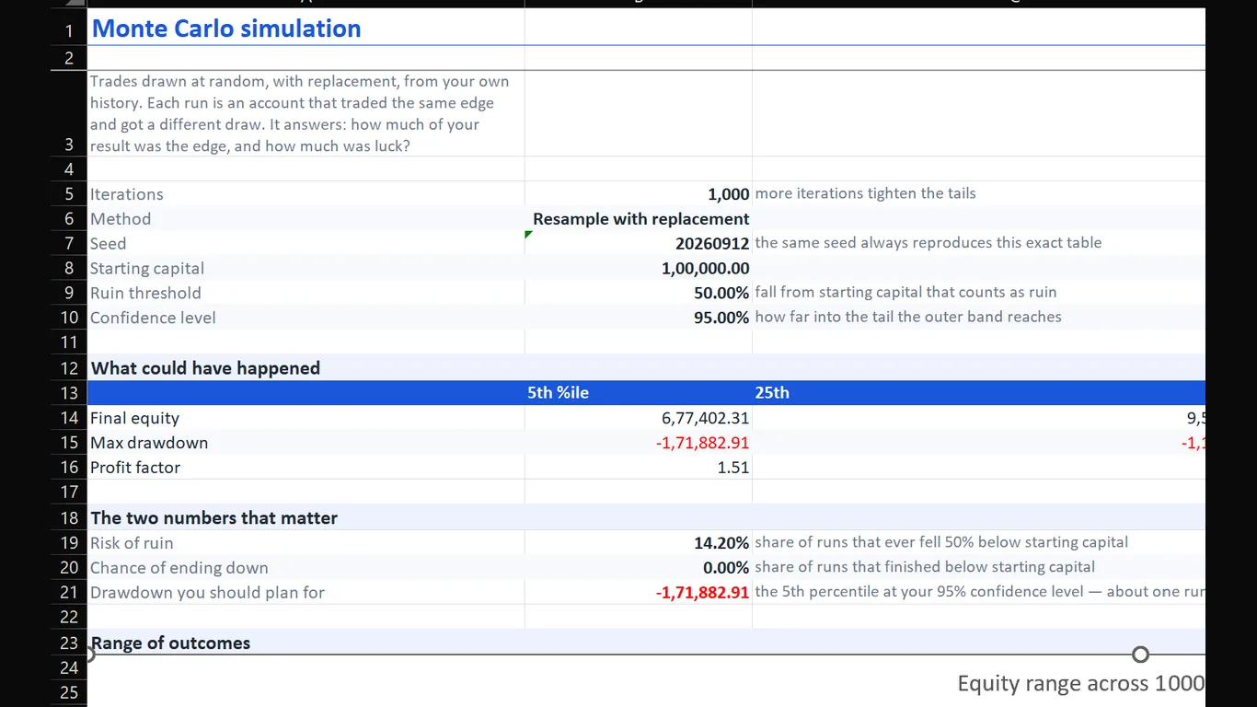Select the Iterations value cell showing 1,000

coord(638,194)
